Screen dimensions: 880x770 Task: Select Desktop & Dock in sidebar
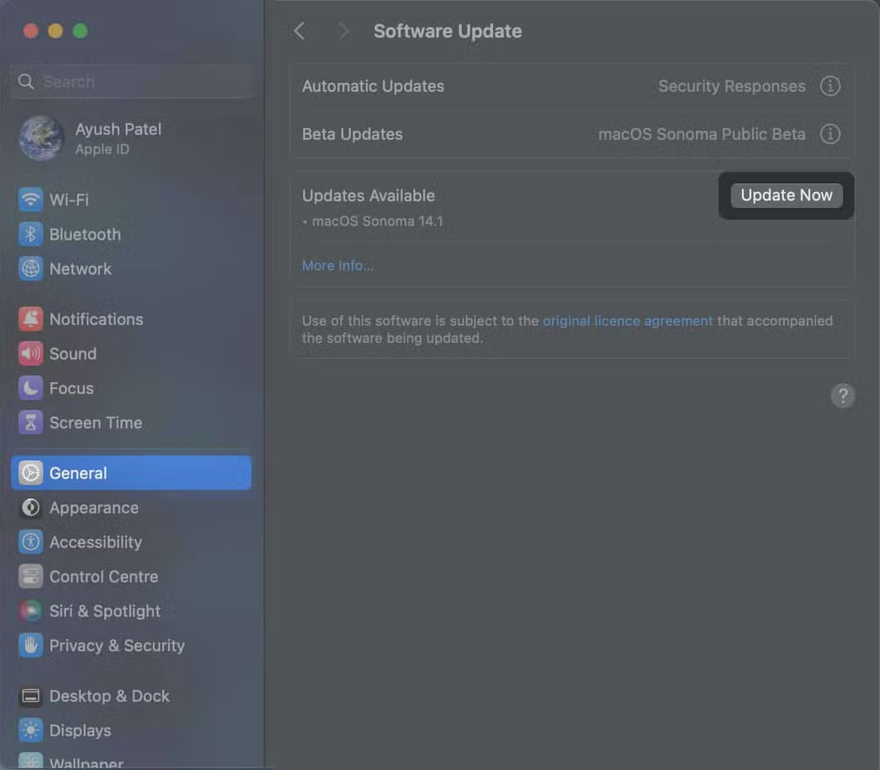point(109,696)
